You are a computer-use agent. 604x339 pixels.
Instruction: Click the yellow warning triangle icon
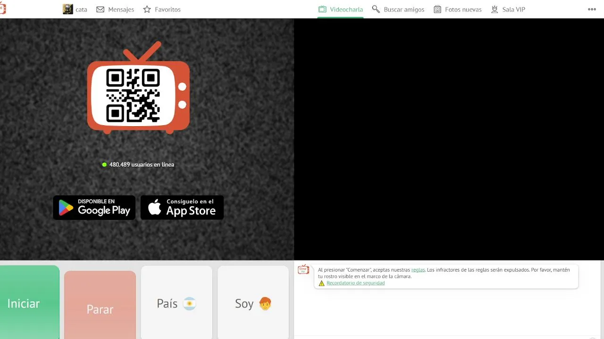pos(321,283)
